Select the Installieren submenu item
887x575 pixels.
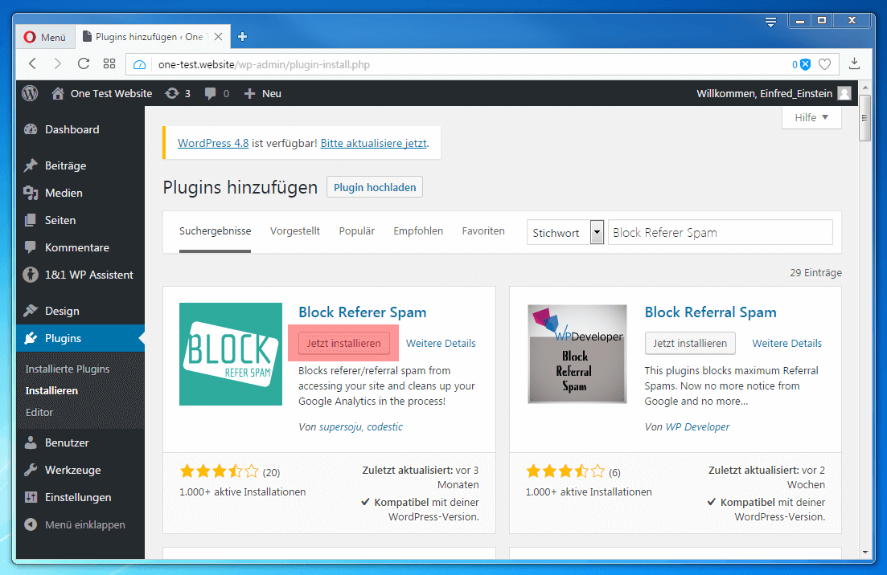tap(51, 390)
